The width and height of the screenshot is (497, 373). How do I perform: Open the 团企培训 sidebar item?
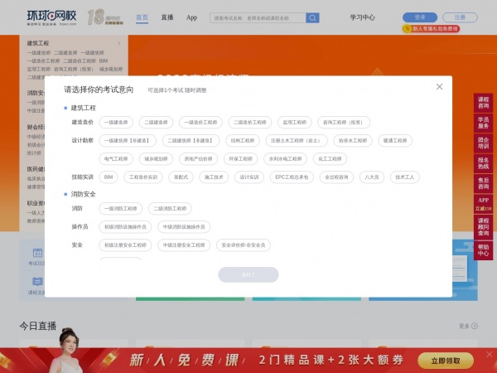(483, 143)
